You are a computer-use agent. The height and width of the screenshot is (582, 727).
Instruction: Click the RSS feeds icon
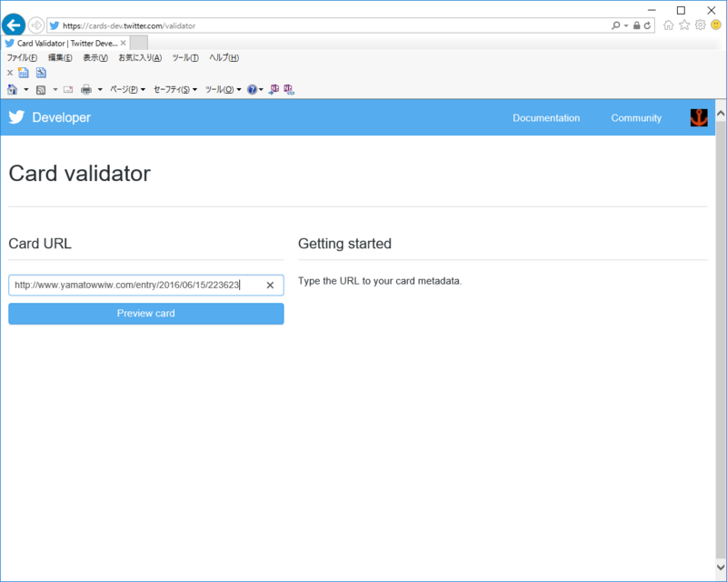(41, 90)
